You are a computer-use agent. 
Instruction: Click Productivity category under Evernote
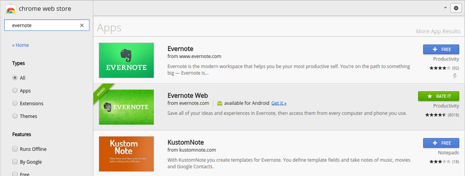coord(446,59)
